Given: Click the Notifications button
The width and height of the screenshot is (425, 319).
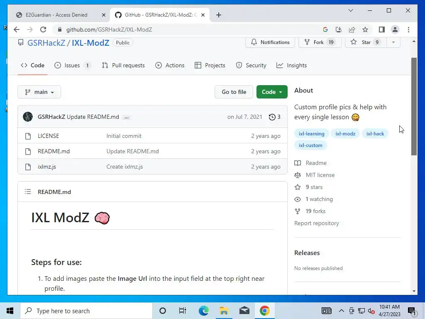Looking at the screenshot, I should point(270,42).
